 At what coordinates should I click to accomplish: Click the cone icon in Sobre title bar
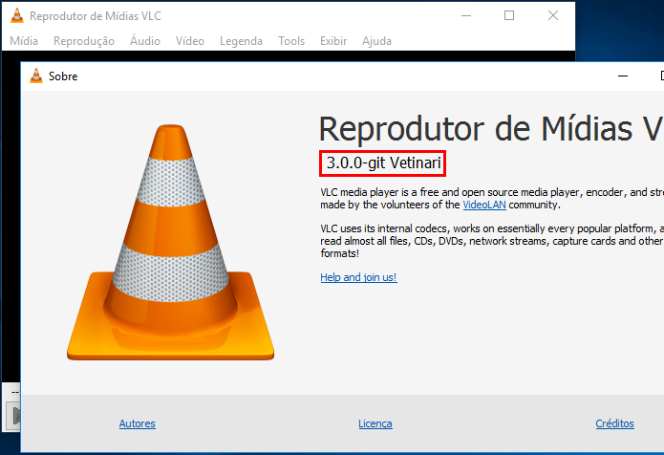(x=36, y=76)
